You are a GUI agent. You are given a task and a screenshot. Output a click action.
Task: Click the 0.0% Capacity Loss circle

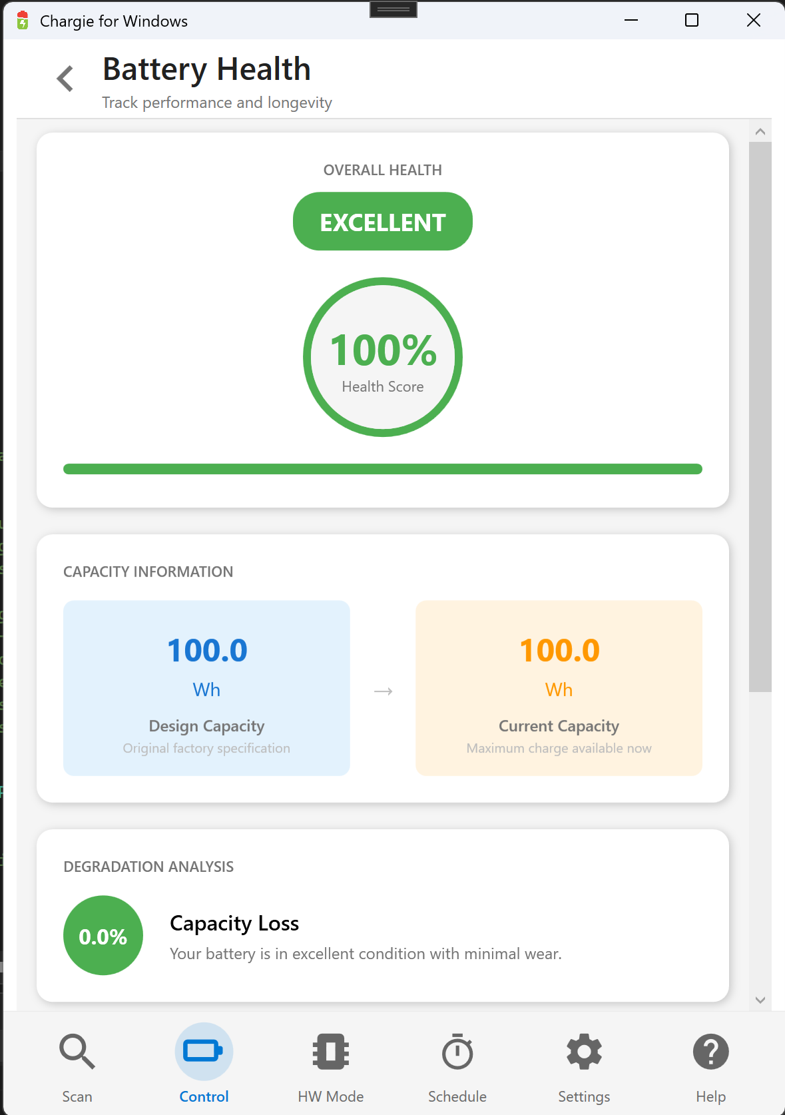pyautogui.click(x=103, y=936)
